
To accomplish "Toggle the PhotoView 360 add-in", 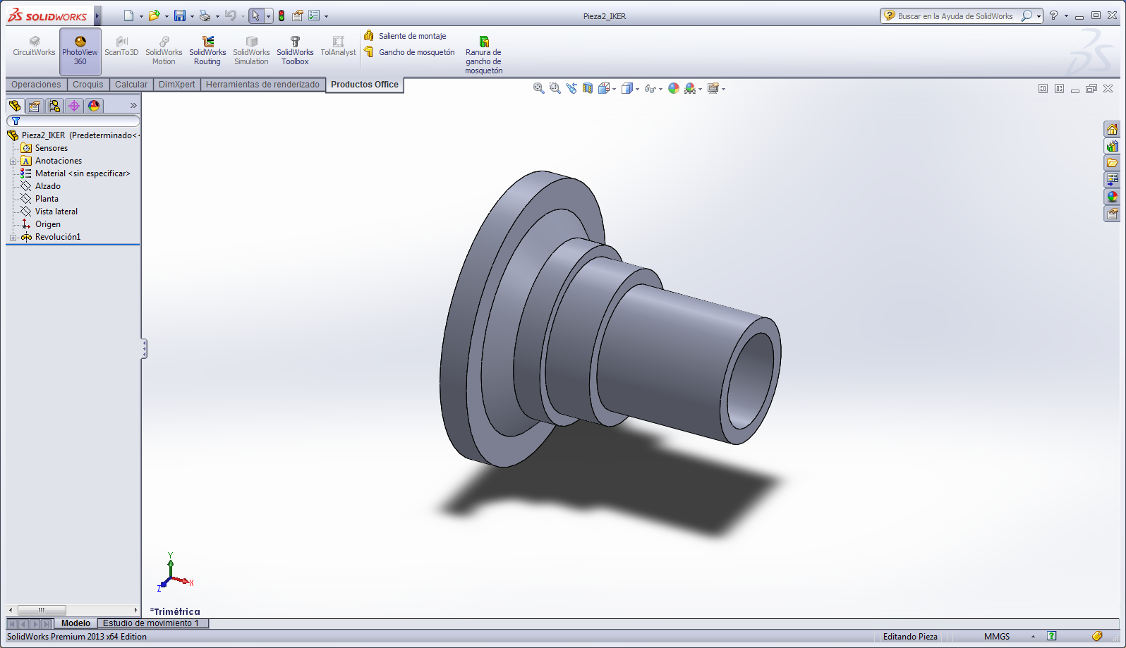I will pos(80,51).
